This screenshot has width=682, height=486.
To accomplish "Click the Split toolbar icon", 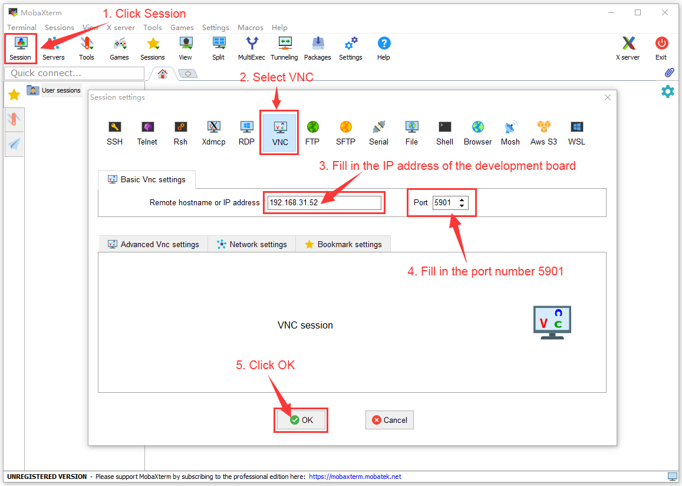I will (x=218, y=48).
